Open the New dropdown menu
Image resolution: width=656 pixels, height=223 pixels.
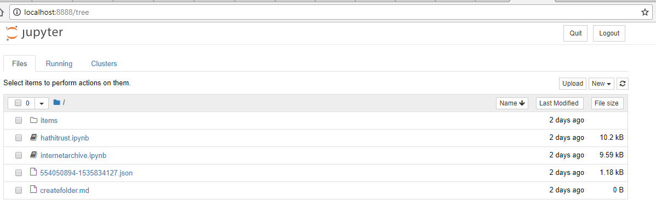pos(601,84)
